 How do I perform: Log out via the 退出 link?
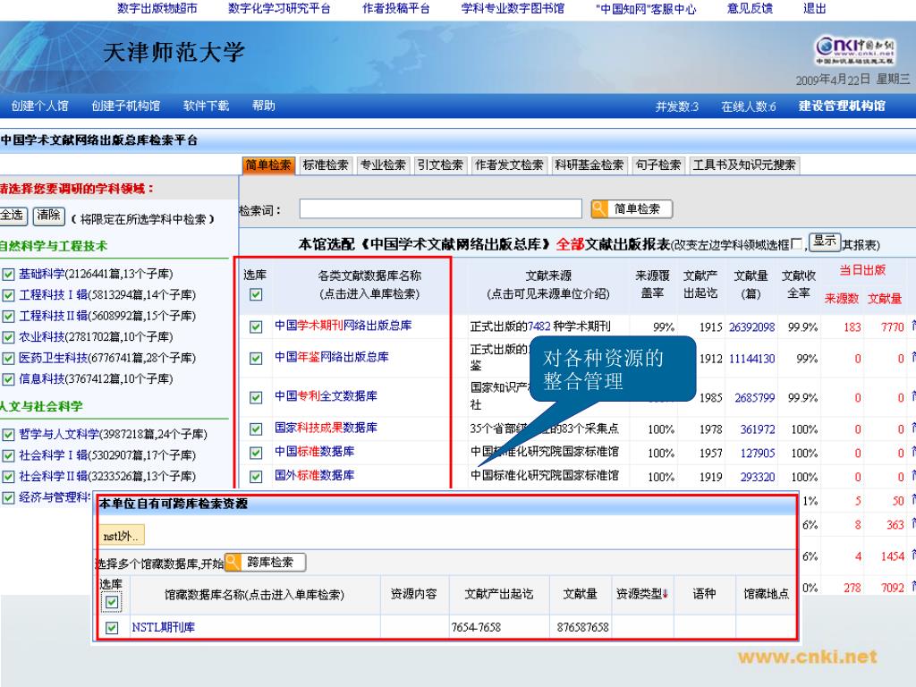pyautogui.click(x=814, y=8)
